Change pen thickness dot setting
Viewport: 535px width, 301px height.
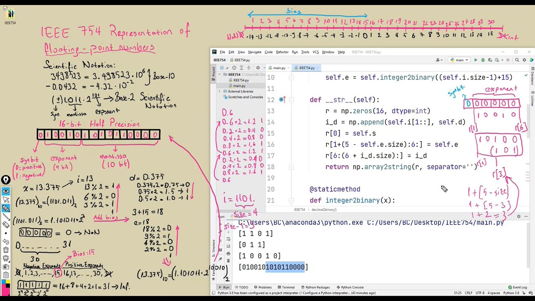tap(6, 233)
